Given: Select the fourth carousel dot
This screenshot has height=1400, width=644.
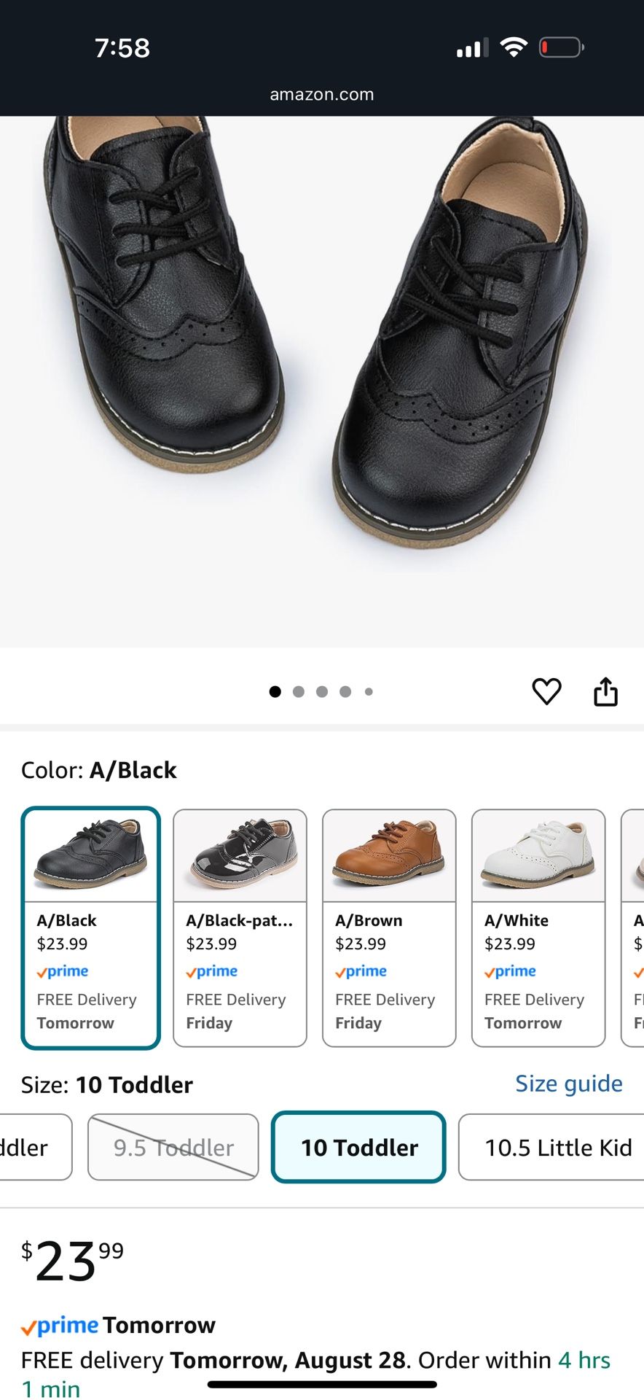Looking at the screenshot, I should tap(345, 691).
